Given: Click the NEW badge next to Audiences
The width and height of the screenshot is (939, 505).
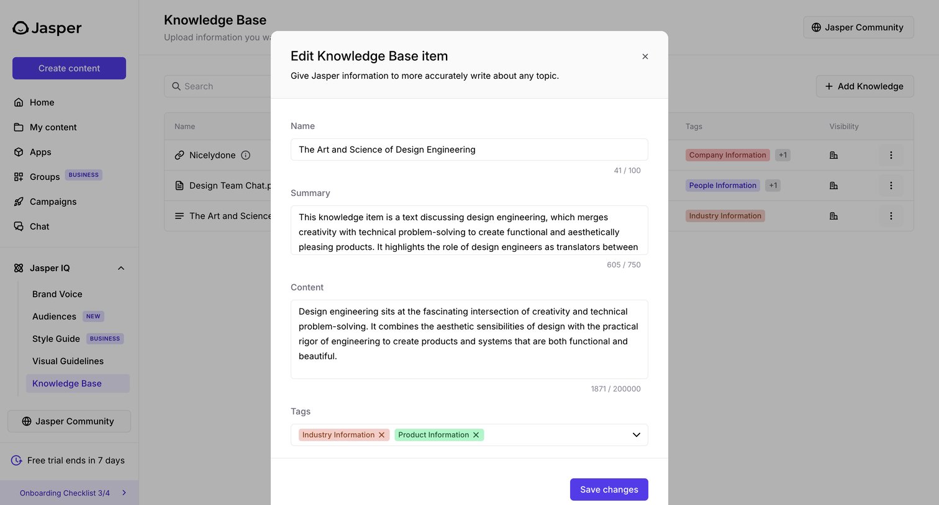Looking at the screenshot, I should pos(93,316).
